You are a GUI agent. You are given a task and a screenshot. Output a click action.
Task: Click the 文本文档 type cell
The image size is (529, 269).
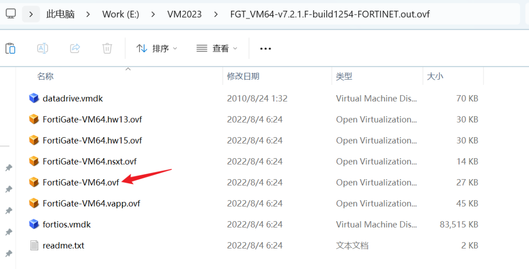click(352, 246)
